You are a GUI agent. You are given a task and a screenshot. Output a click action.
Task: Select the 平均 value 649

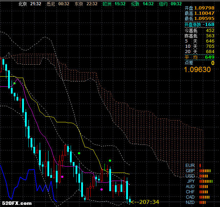209,57
